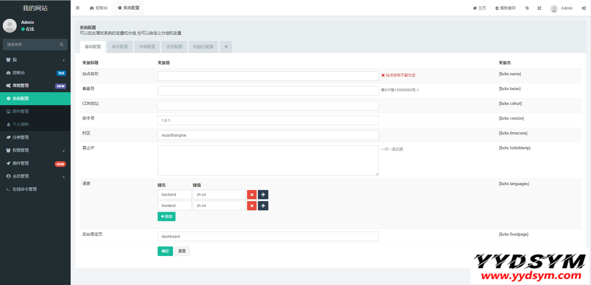
Task: Switch to the 字典配置 tab
Action: pyautogui.click(x=147, y=47)
